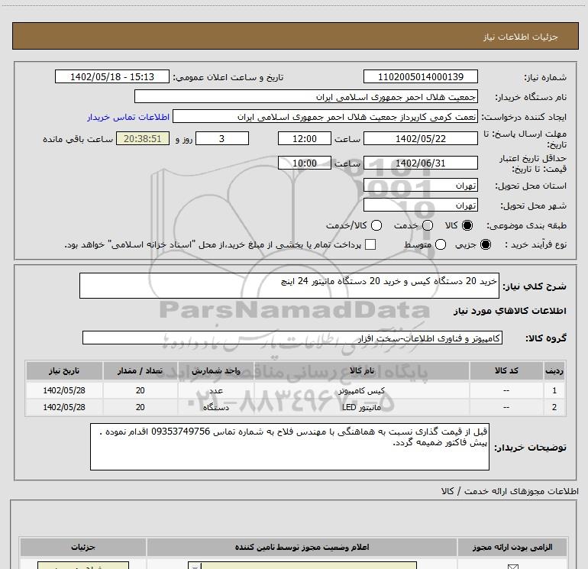This screenshot has height=569, width=588.
Task: Select the خدمت radio button
Action: point(428,225)
